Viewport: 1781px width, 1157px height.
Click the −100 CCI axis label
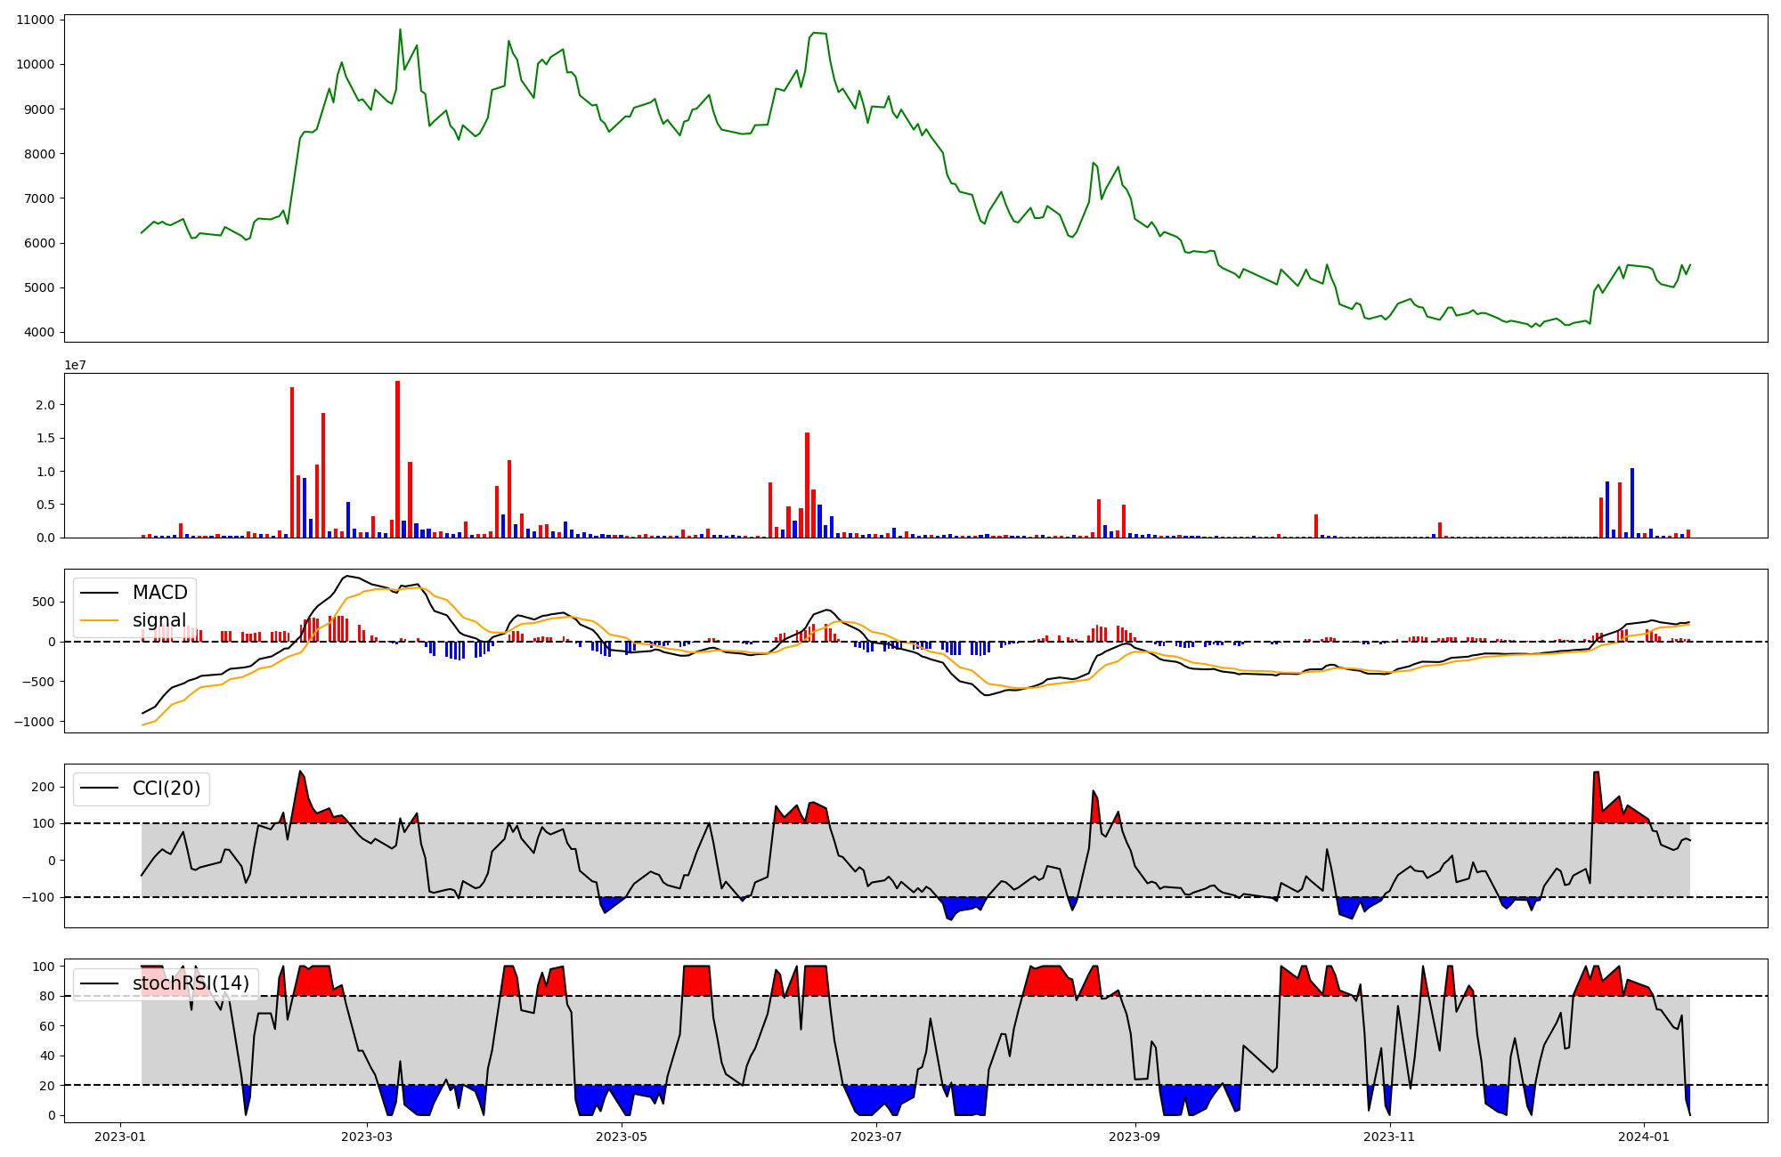(x=37, y=897)
